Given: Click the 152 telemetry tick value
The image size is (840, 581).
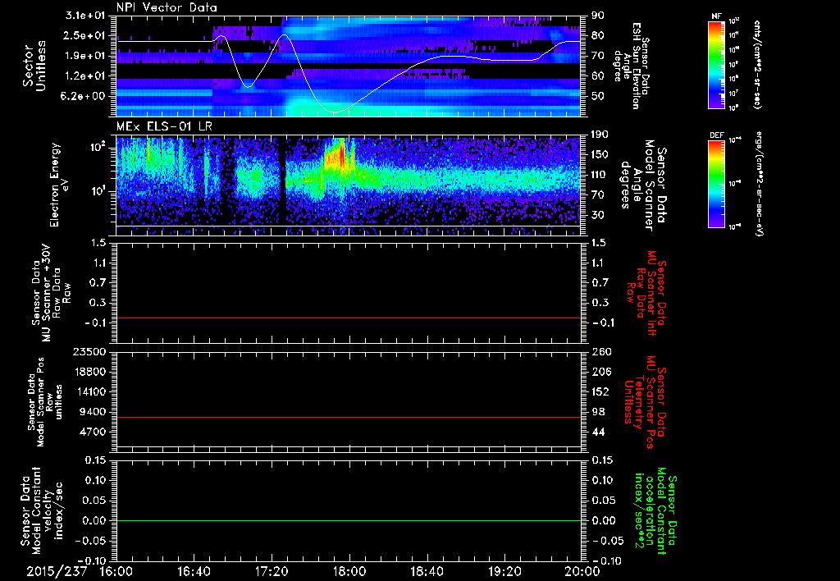Looking at the screenshot, I should [x=600, y=391].
